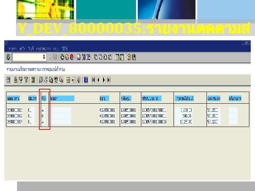Click the system menu icon at title bar left
This screenshot has width=255, height=191.
coord(6,43)
